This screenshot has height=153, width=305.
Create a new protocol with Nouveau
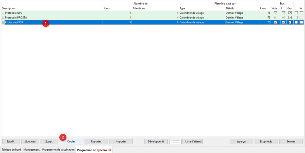pyautogui.click(x=30, y=142)
